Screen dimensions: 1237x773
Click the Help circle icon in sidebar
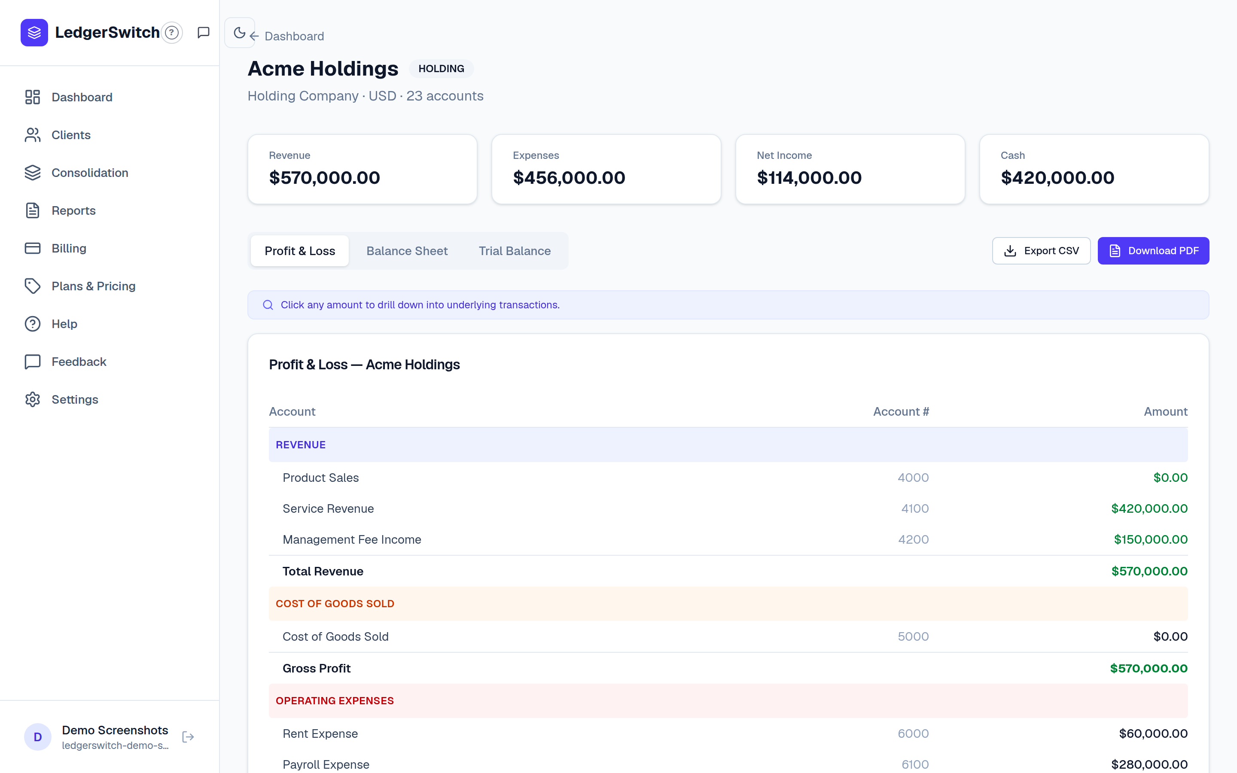[x=33, y=324]
